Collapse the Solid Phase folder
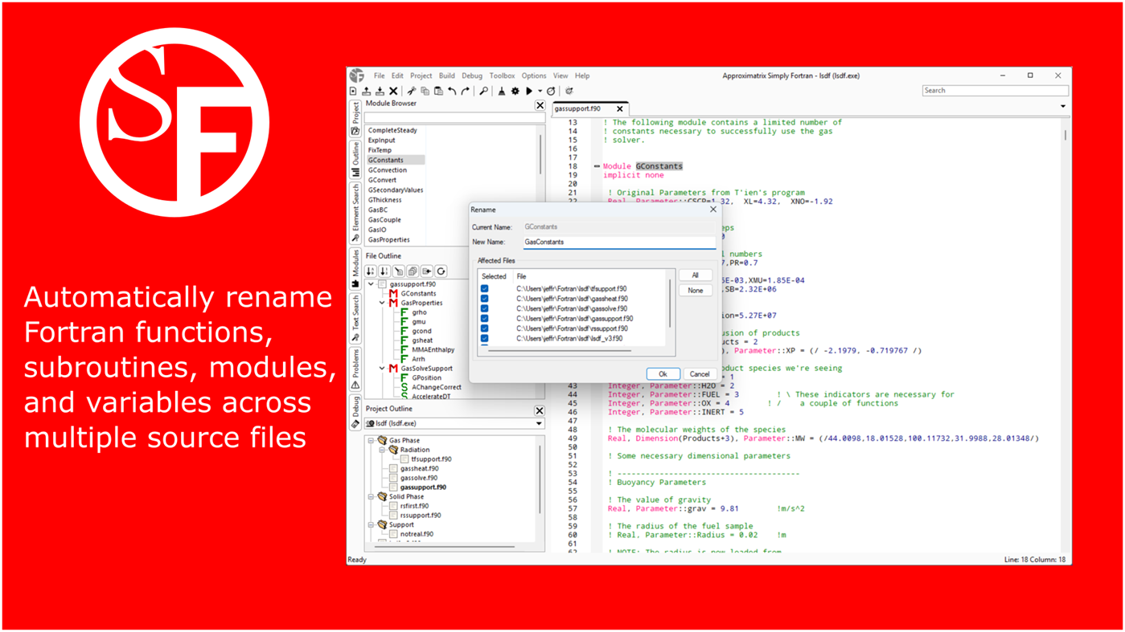The image size is (1125, 632). coord(372,496)
